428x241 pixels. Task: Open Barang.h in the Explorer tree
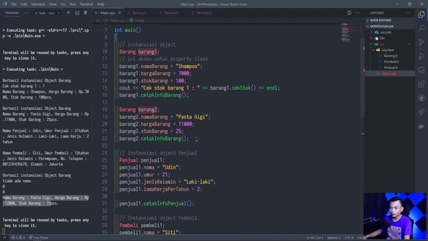pyautogui.click(x=391, y=56)
